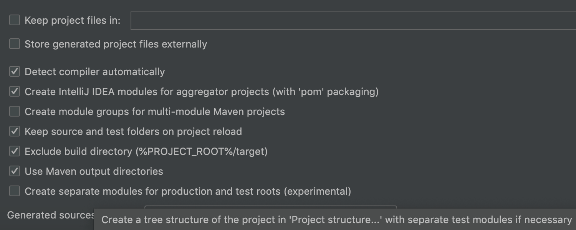The image size is (576, 230).
Task: Click the 'Use Maven output directories' label text
Action: tap(94, 172)
